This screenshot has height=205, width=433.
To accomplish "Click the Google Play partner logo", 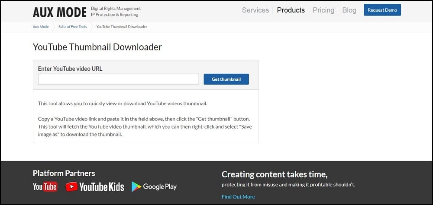I will (154, 186).
